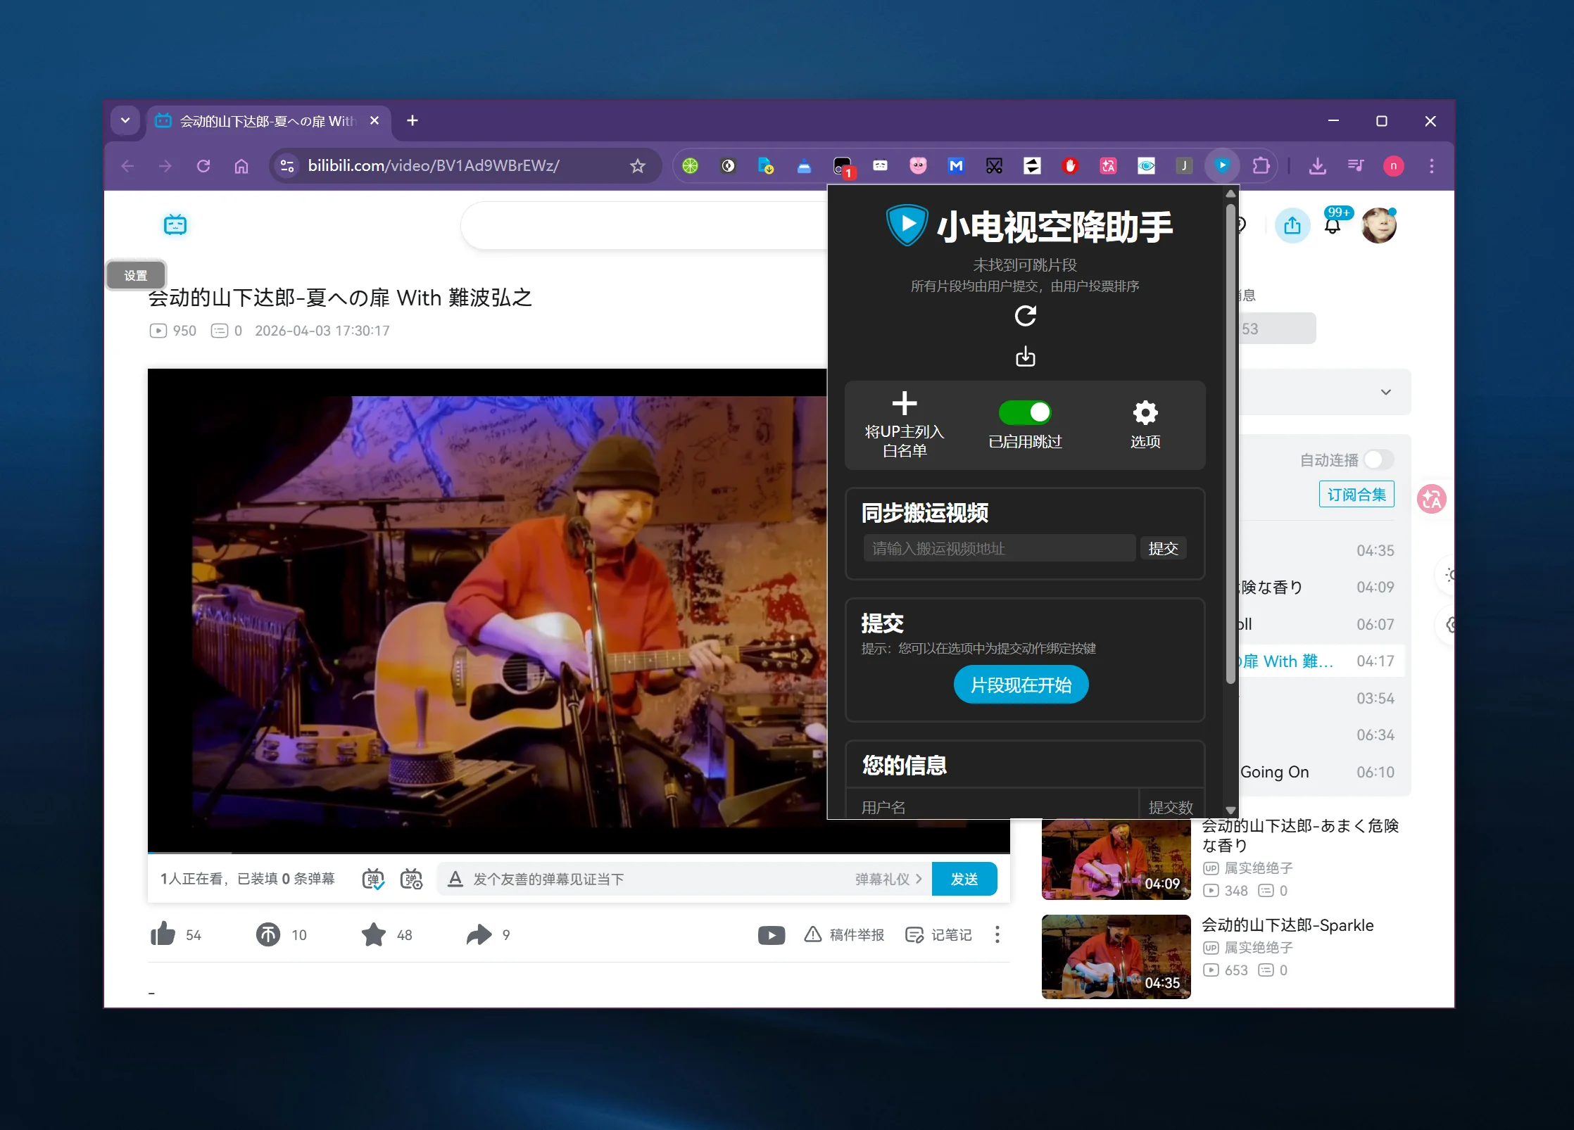This screenshot has height=1130, width=1574.
Task: Click the favorite star icon
Action: click(374, 934)
